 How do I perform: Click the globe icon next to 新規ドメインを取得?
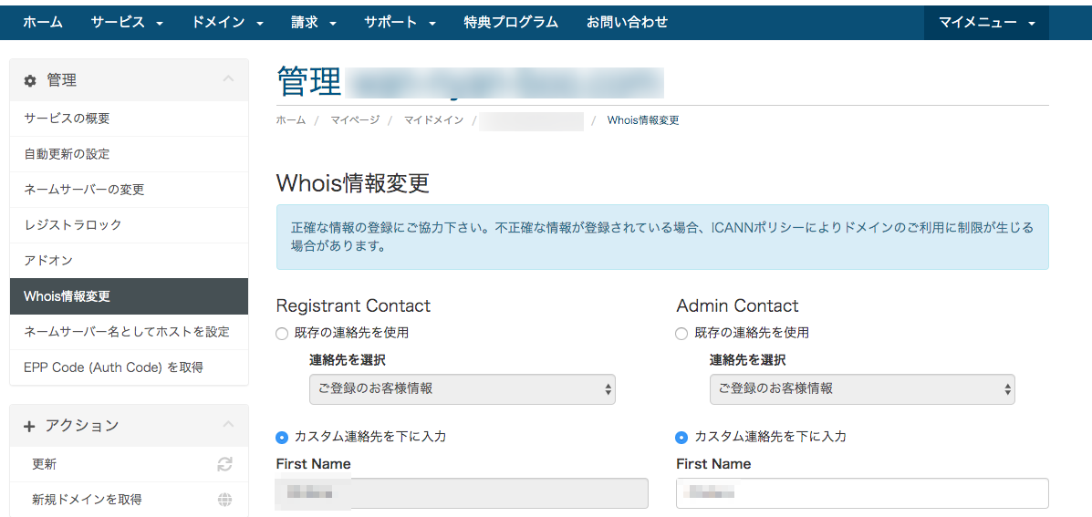pos(224,500)
